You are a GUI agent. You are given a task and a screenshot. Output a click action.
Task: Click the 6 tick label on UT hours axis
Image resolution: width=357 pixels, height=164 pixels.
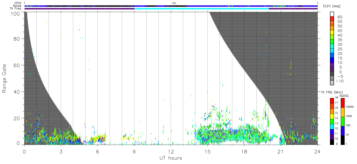[x=97, y=151]
